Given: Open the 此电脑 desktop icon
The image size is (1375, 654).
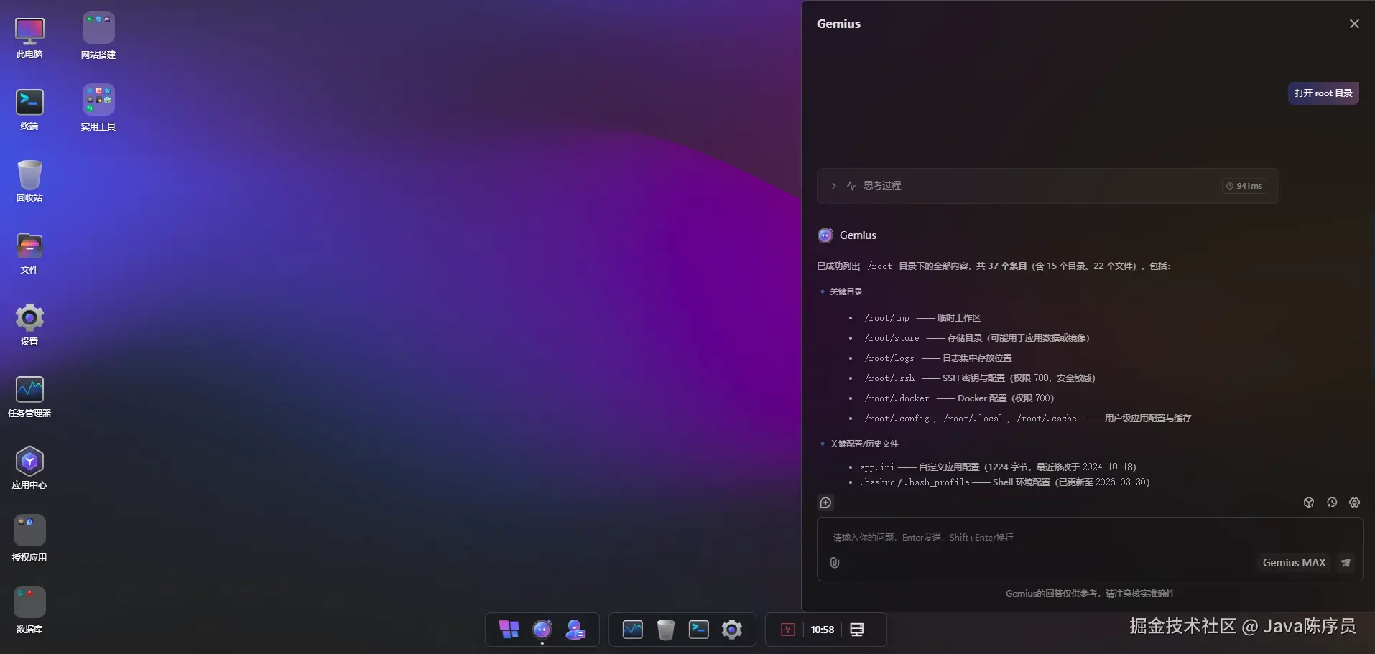Looking at the screenshot, I should point(29,37).
